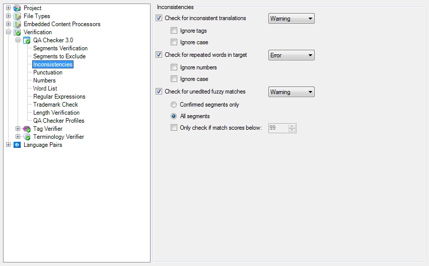Open repeated words severity dropdown
Screen dimensions: 429x266
tap(291, 55)
